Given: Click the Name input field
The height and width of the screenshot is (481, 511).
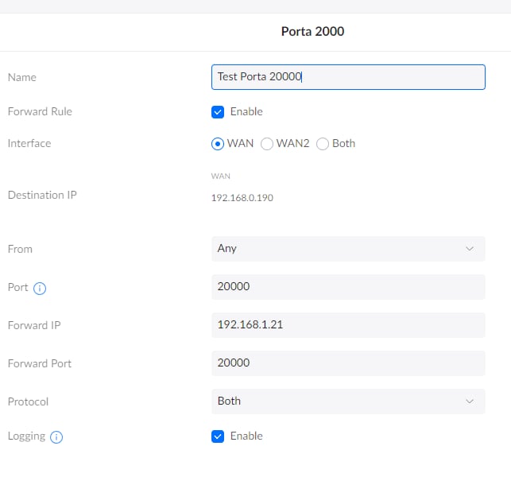Looking at the screenshot, I should [348, 77].
